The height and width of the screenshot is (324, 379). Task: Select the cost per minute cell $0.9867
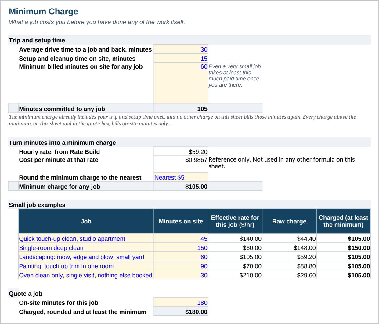click(181, 164)
